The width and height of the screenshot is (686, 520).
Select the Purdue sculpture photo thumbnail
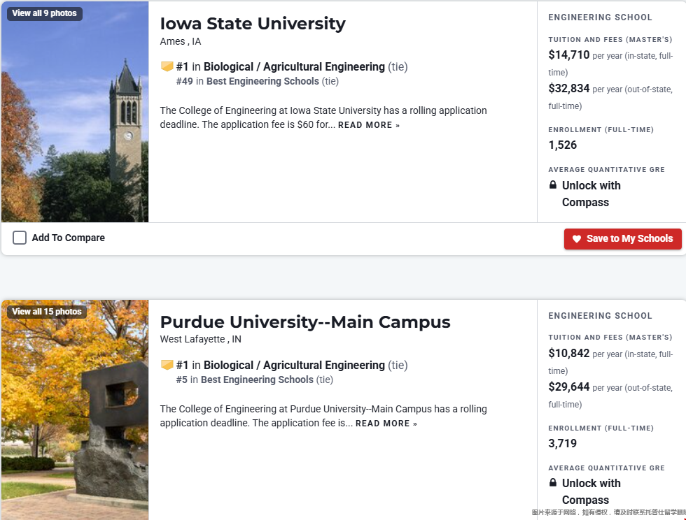[75, 410]
